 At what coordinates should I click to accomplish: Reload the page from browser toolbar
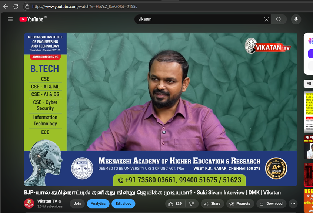coord(16,6)
